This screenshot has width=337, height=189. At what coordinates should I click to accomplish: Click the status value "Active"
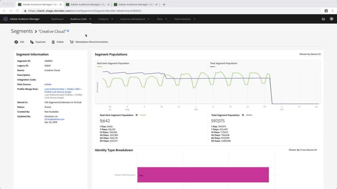tap(48, 107)
